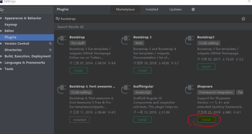The image size is (252, 134).
Task: Expand the Editor settings section
Action: [x=1, y=31]
